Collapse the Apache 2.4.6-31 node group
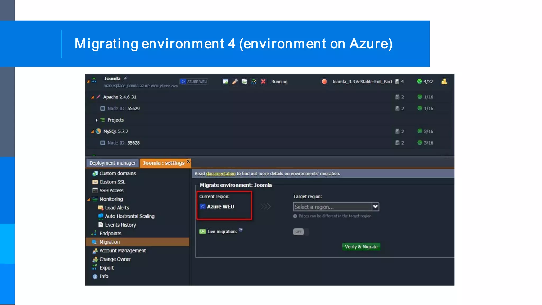Image resolution: width=542 pixels, height=305 pixels. click(92, 97)
